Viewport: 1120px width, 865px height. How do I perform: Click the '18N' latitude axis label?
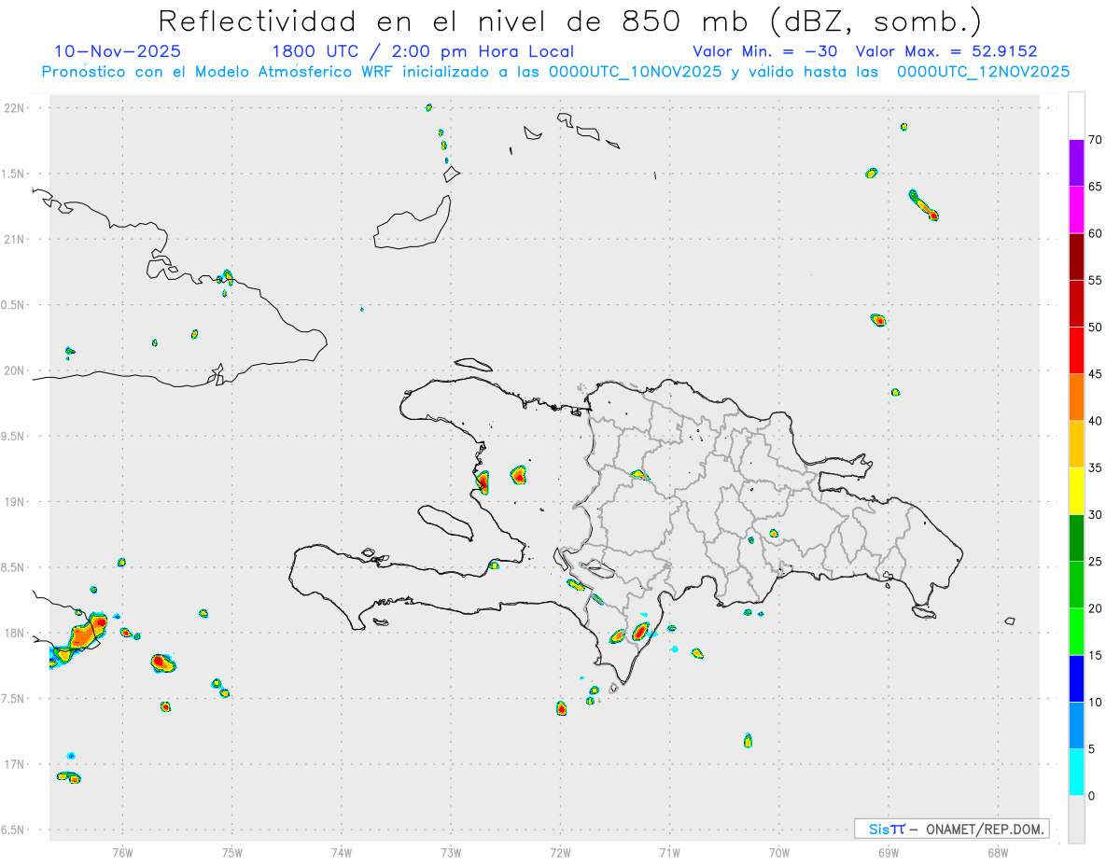click(x=13, y=633)
